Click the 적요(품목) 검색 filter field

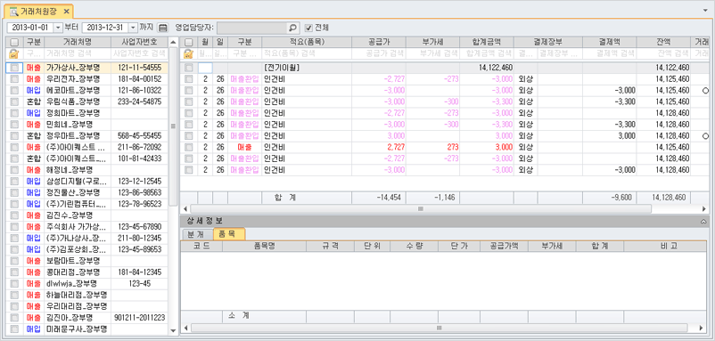coord(307,53)
